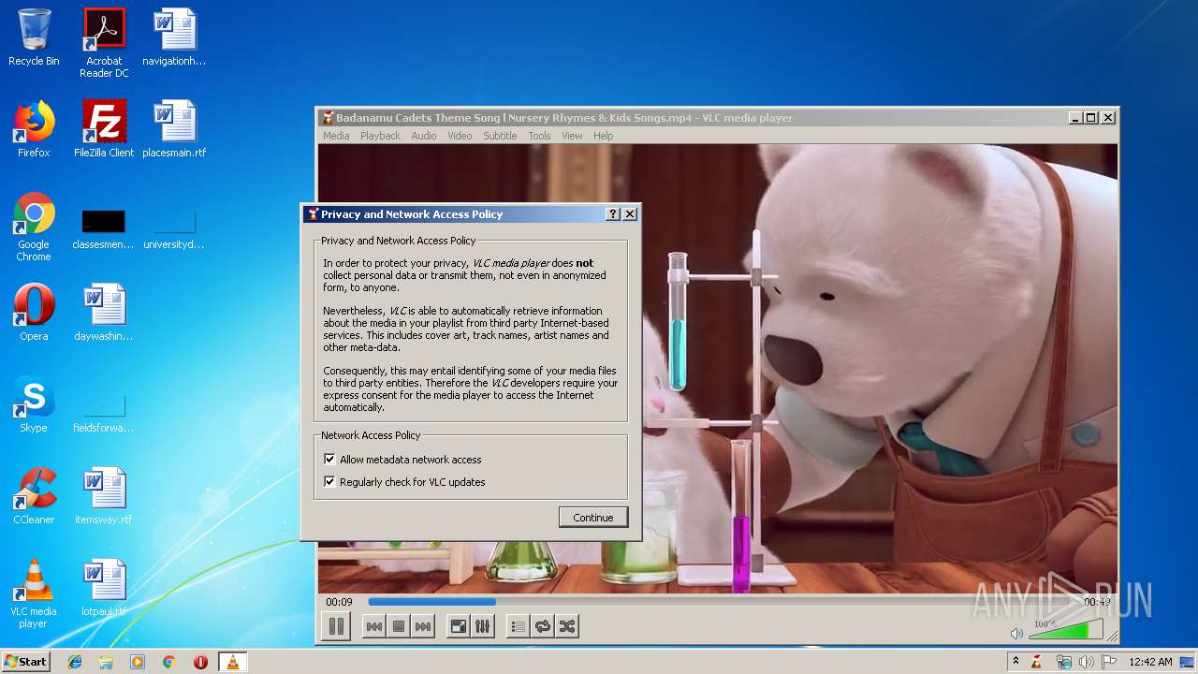Launch Chrome from taskbar
Viewport: 1198px width, 674px height.
pos(168,662)
